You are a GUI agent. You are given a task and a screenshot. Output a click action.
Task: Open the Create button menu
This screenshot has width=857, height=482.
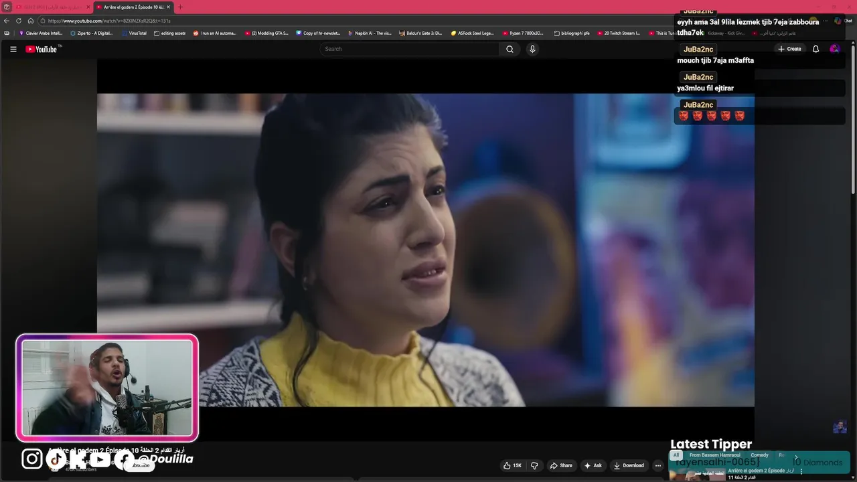[789, 49]
